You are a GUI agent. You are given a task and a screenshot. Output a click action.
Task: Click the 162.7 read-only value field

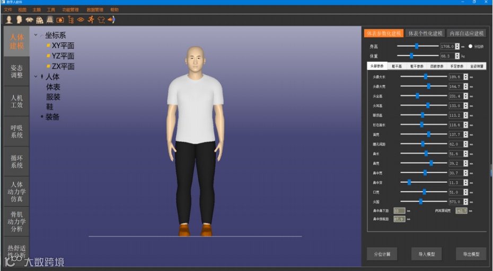coord(461,211)
